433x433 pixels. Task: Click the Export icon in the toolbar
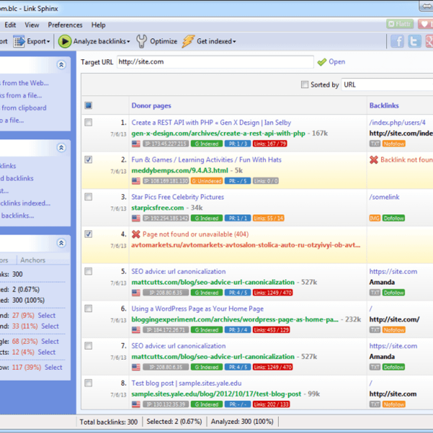[x=19, y=41]
